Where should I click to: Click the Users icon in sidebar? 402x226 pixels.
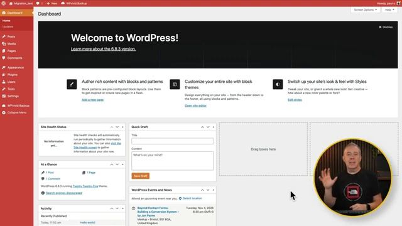pos(4,82)
